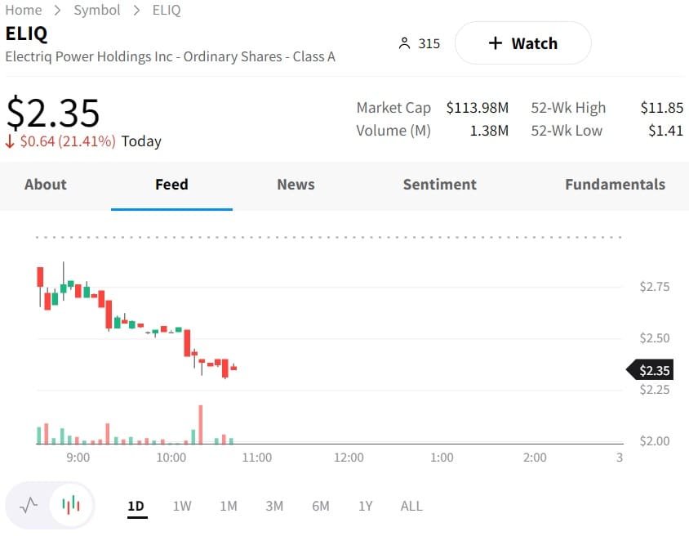Select the Feed tab

(x=171, y=185)
